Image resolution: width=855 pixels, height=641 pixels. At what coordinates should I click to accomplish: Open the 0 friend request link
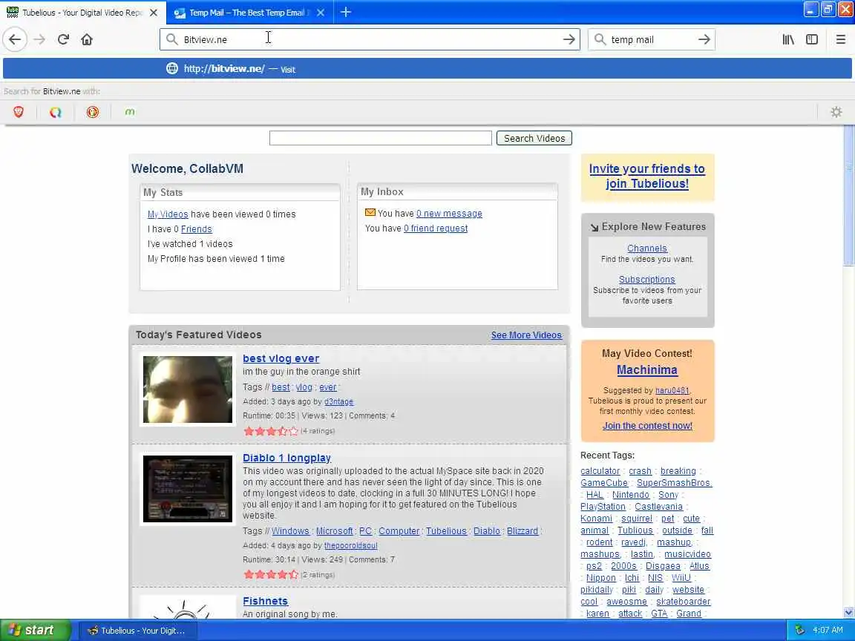click(x=436, y=229)
